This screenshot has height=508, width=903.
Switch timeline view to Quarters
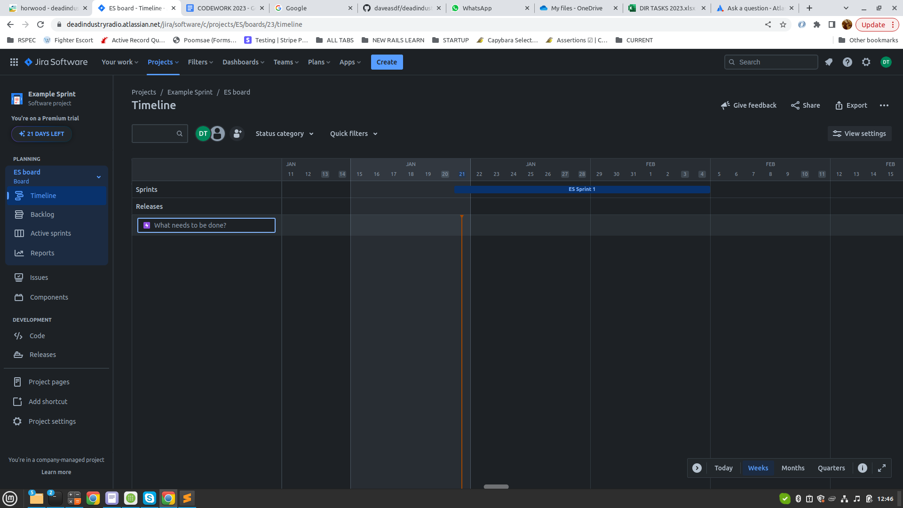pos(831,468)
